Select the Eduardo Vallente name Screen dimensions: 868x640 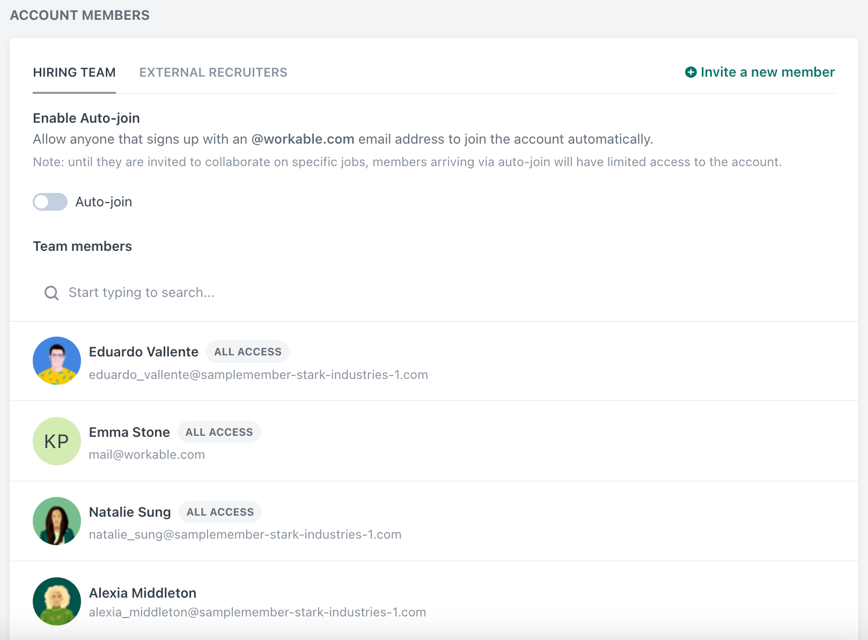pyautogui.click(x=144, y=352)
